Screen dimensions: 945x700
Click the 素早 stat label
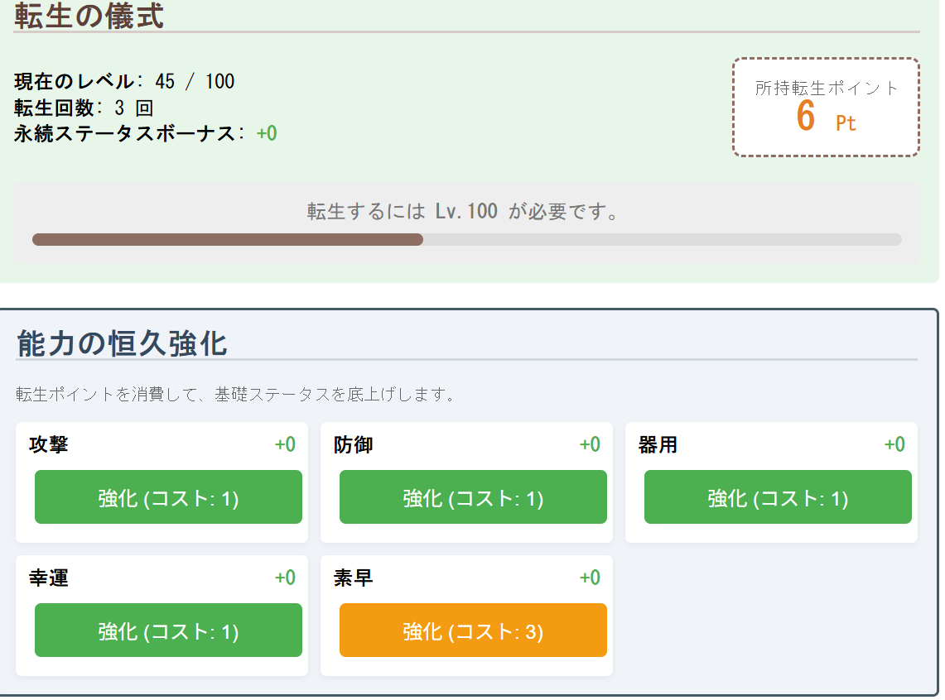pyautogui.click(x=350, y=578)
